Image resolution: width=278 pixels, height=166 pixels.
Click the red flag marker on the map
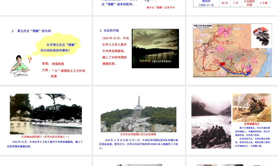(x=222, y=64)
